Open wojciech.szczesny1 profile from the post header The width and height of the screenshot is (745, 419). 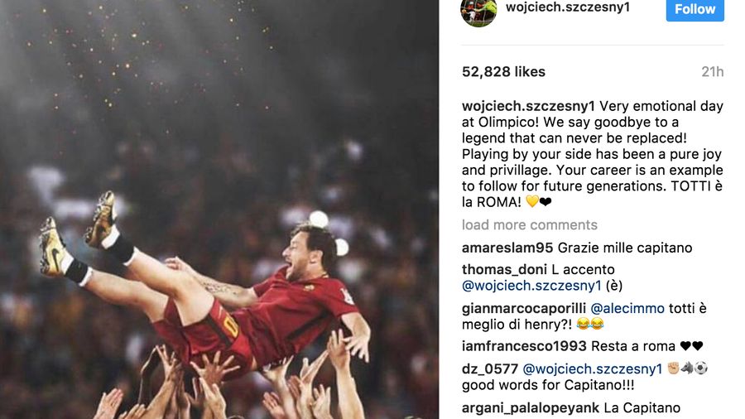(x=567, y=7)
